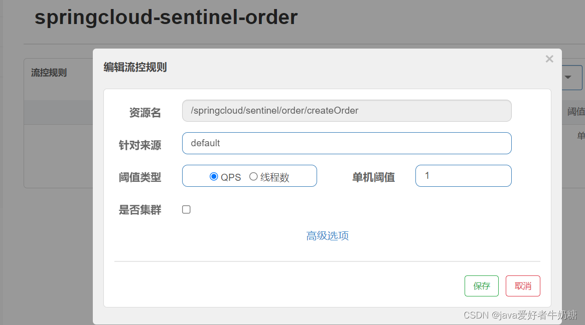Click the grayed-out 资源名 resource field
The width and height of the screenshot is (585, 325).
click(x=346, y=110)
